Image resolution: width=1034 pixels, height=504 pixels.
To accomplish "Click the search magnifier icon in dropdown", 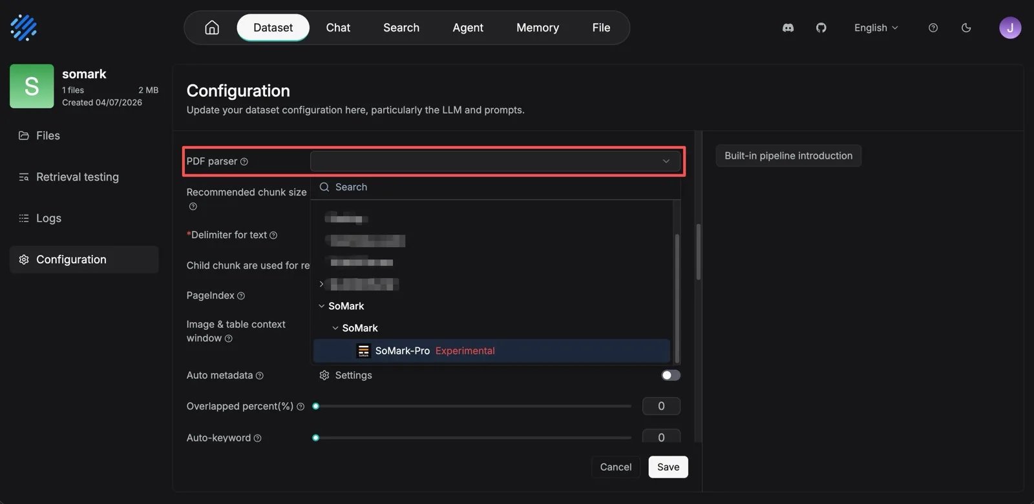I will click(x=324, y=187).
